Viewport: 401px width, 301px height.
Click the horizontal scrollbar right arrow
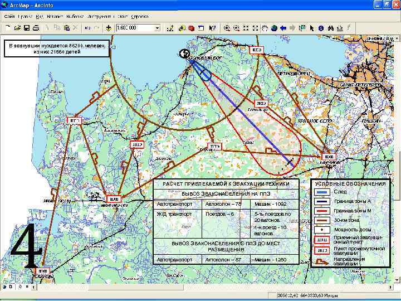click(x=390, y=287)
